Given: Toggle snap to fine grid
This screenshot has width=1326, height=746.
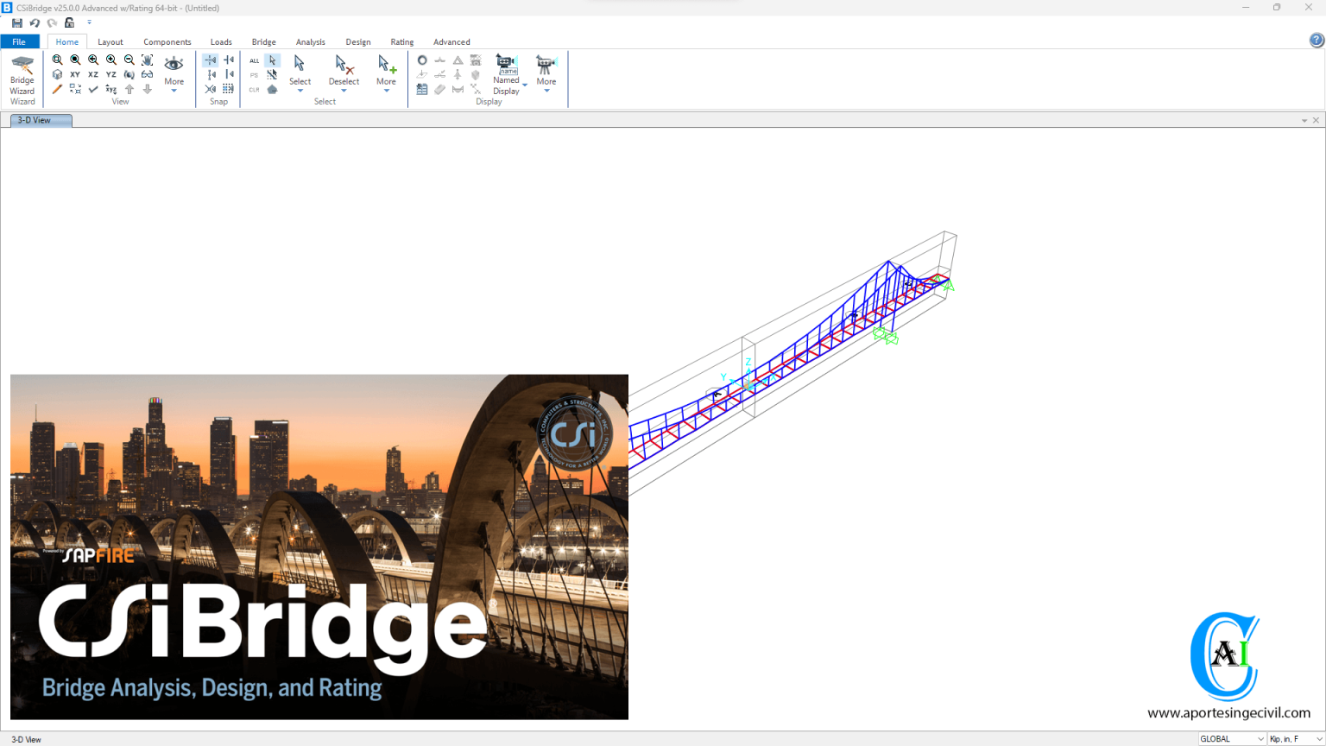Looking at the screenshot, I should click(x=229, y=89).
